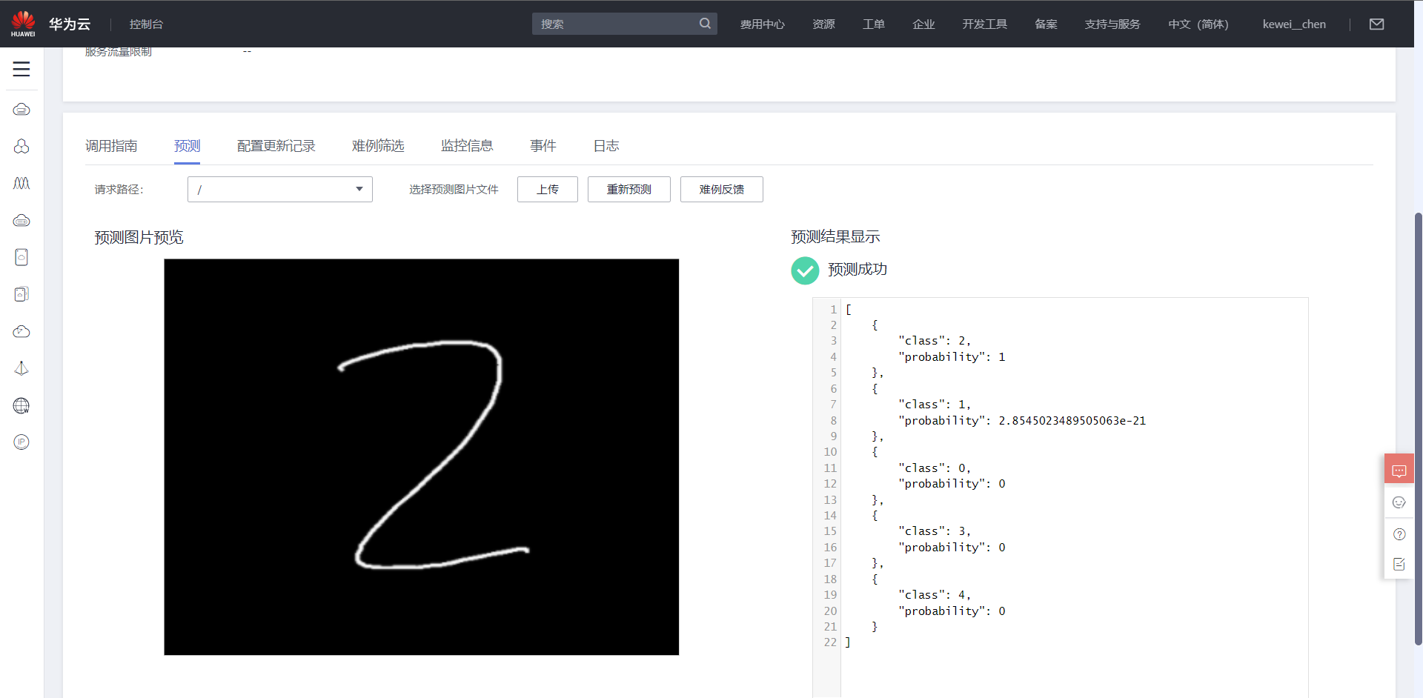This screenshot has height=698, width=1423.
Task: Click line number 22 in the JSON gutter
Action: [x=830, y=642]
